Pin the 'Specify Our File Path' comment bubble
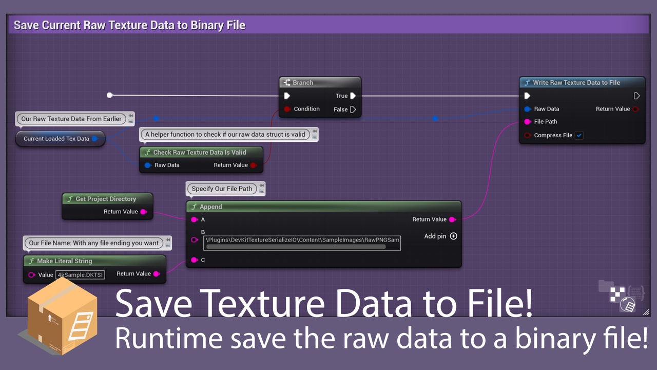Screen dimensions: 657x370 [x=262, y=186]
